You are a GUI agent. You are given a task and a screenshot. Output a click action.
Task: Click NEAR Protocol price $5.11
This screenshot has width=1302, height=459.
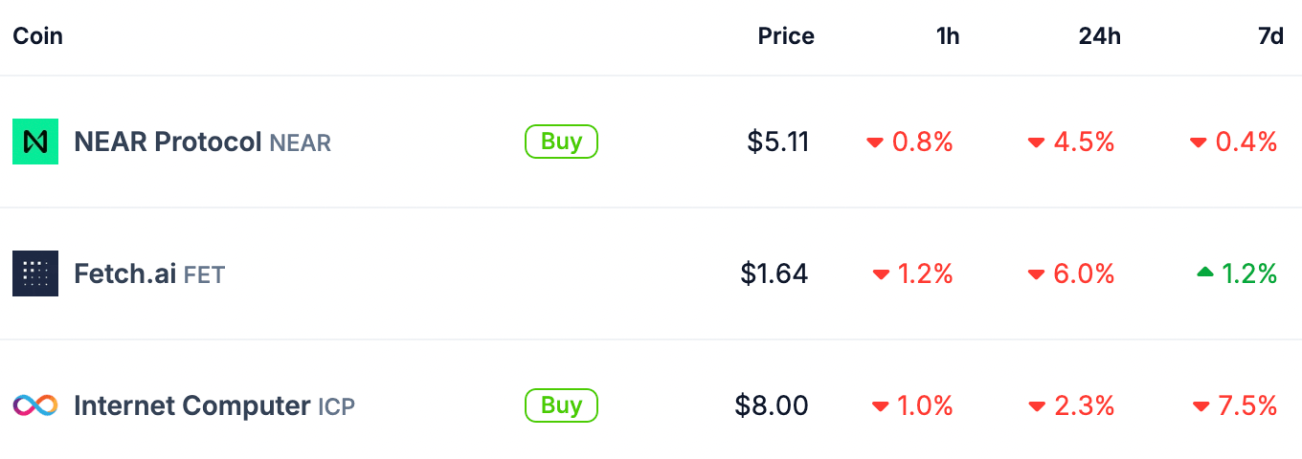tap(778, 142)
